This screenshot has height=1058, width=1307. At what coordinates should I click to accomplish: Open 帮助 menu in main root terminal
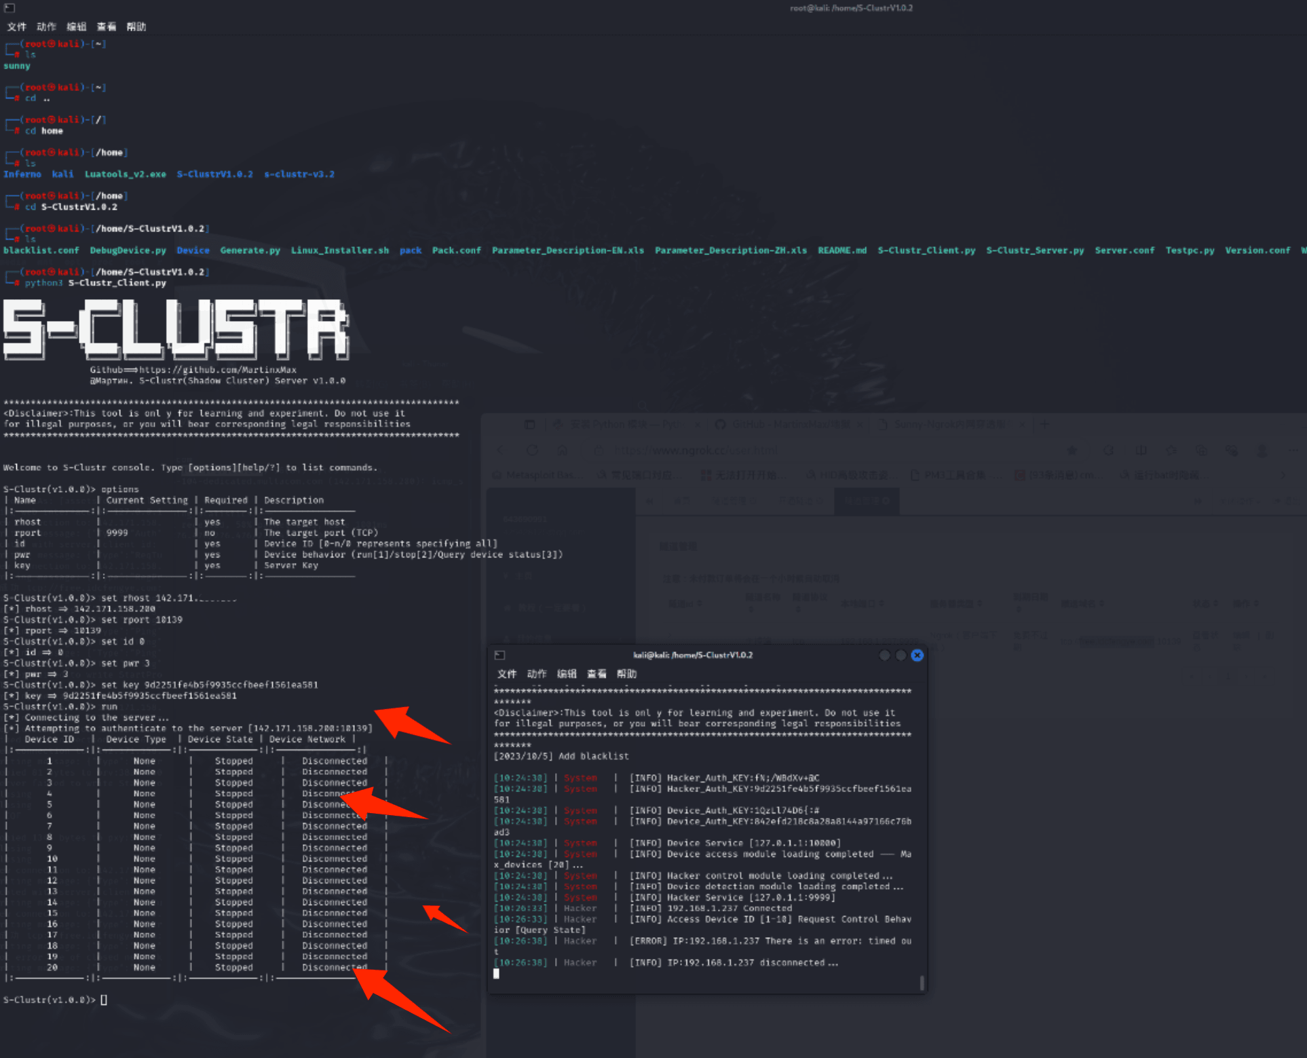tap(136, 26)
